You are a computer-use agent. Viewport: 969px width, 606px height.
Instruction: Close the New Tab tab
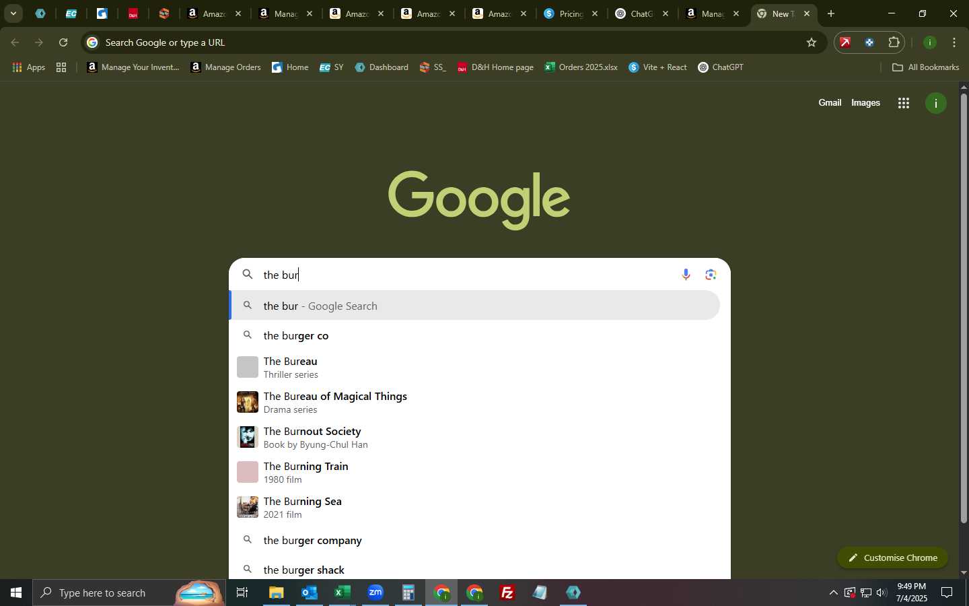pyautogui.click(x=807, y=13)
